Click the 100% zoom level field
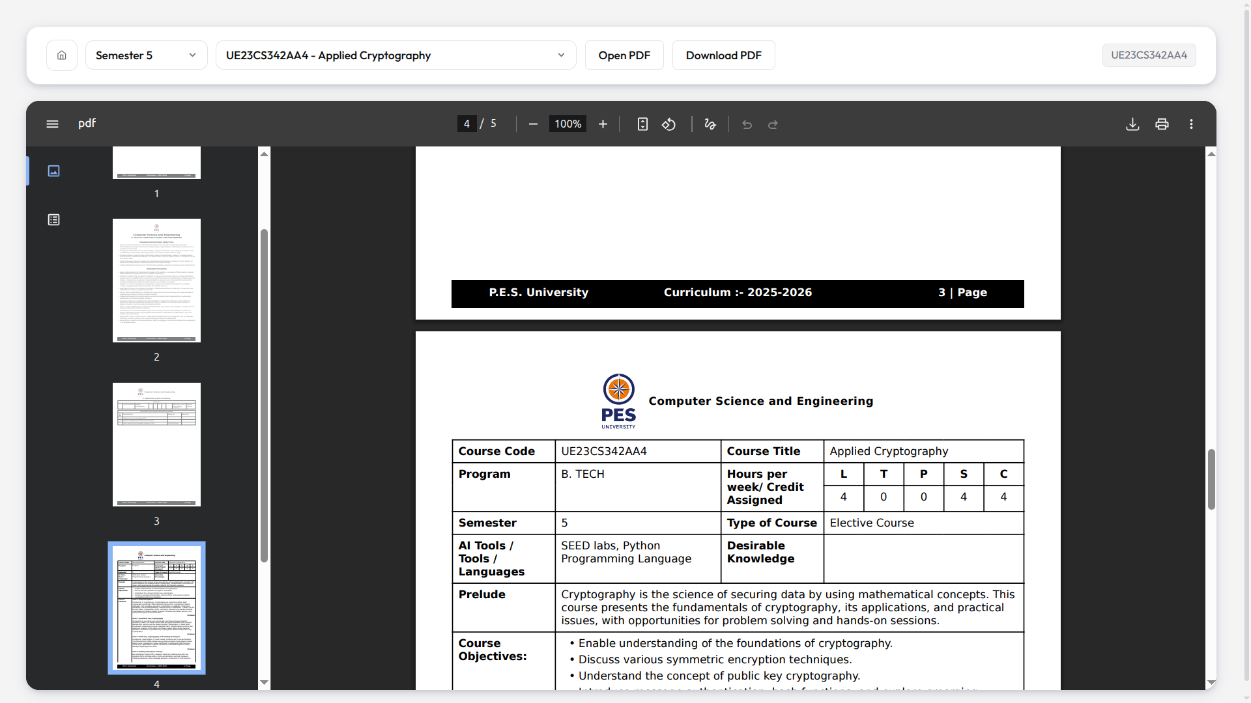The width and height of the screenshot is (1251, 703). (568, 124)
